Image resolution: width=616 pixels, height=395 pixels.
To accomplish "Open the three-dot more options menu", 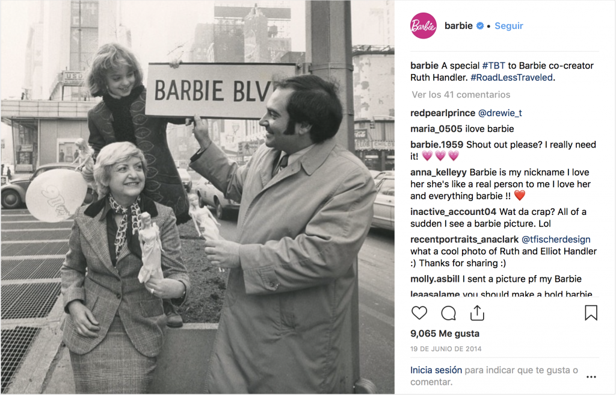I will pyautogui.click(x=591, y=376).
